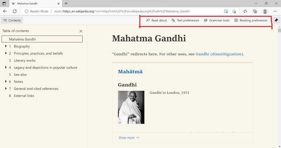Open a new tab with plus button
The width and height of the screenshot is (281, 148).
click(x=66, y=3)
